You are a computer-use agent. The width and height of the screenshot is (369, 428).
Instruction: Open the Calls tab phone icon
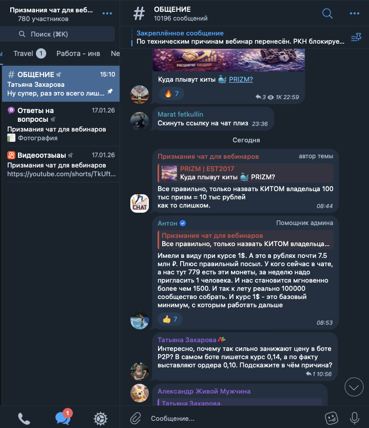click(24, 418)
